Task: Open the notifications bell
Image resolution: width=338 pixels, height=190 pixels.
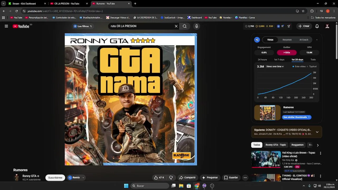Action: point(317,26)
